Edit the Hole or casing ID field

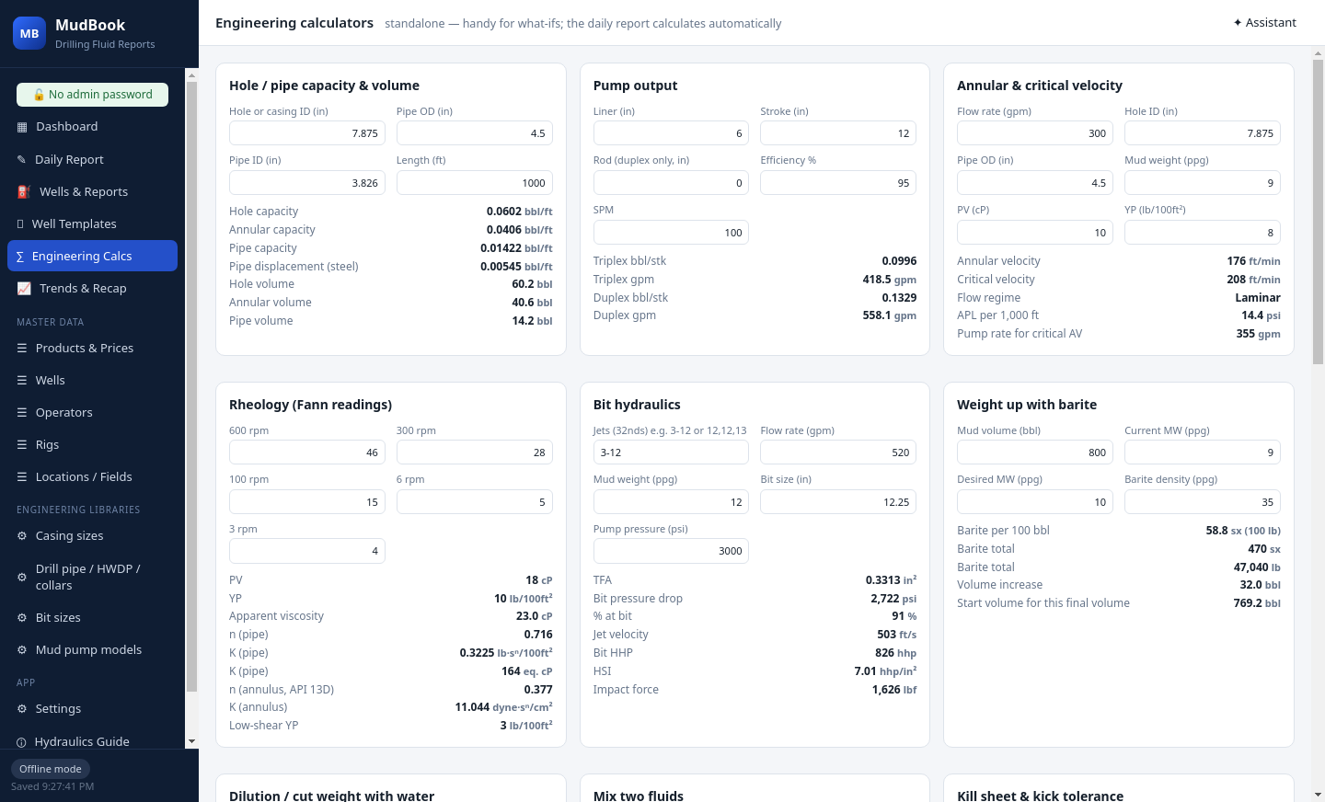pyautogui.click(x=307, y=133)
